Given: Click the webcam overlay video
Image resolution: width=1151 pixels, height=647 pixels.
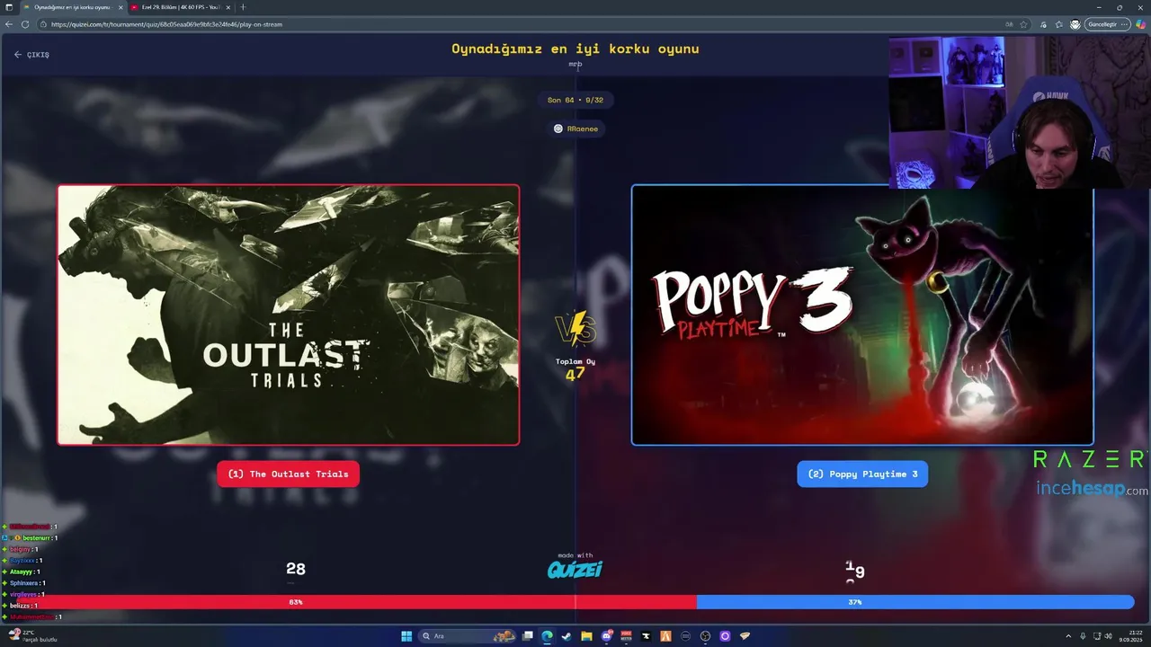Looking at the screenshot, I should [1020, 111].
